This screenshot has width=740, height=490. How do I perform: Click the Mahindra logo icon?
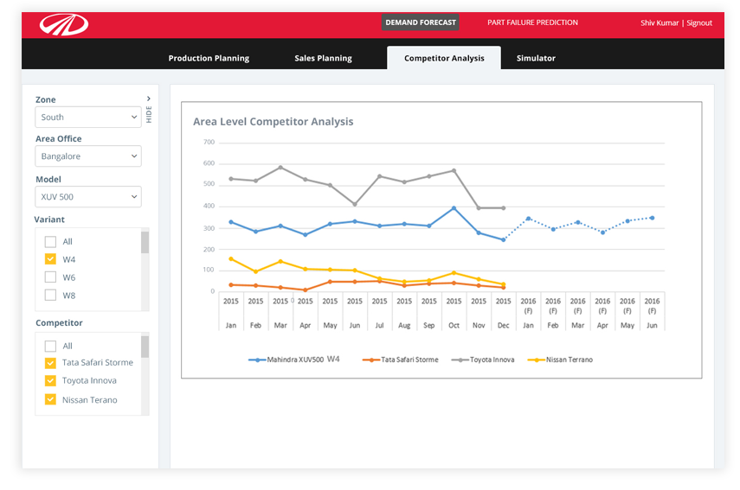63,24
